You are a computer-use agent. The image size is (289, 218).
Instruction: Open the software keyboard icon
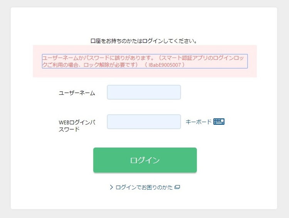click(x=219, y=122)
